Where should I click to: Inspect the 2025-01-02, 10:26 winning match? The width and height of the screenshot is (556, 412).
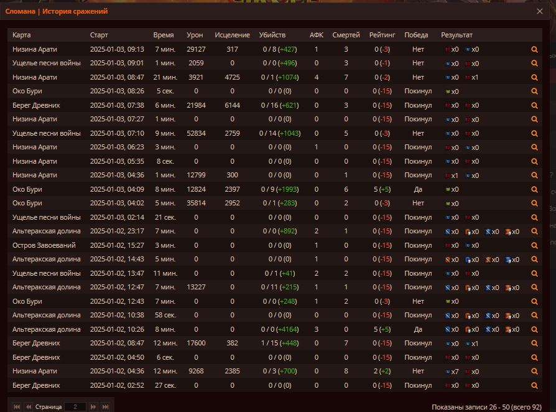click(x=534, y=330)
